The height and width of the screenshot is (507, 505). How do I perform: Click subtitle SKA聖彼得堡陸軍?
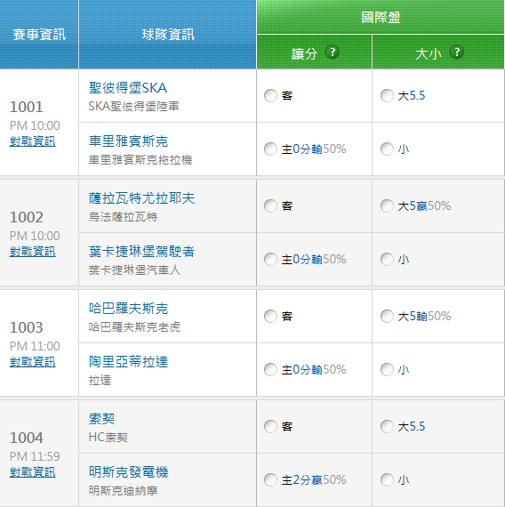(133, 106)
